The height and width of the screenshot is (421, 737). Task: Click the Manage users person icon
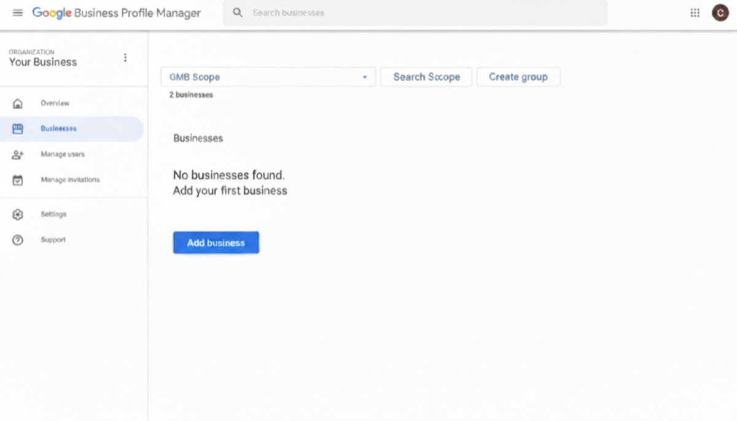click(x=18, y=155)
